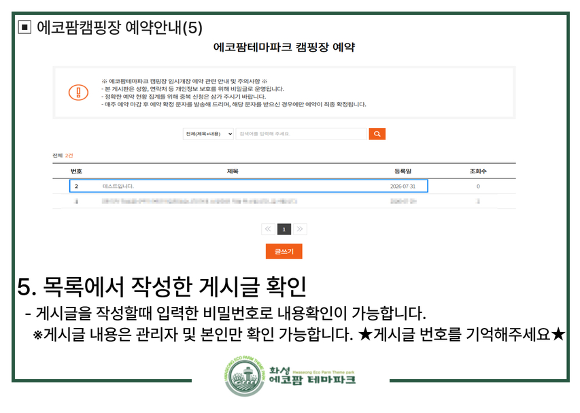
Task: Focus the 검색어를 입력해 주세요 search field
Action: [x=301, y=134]
